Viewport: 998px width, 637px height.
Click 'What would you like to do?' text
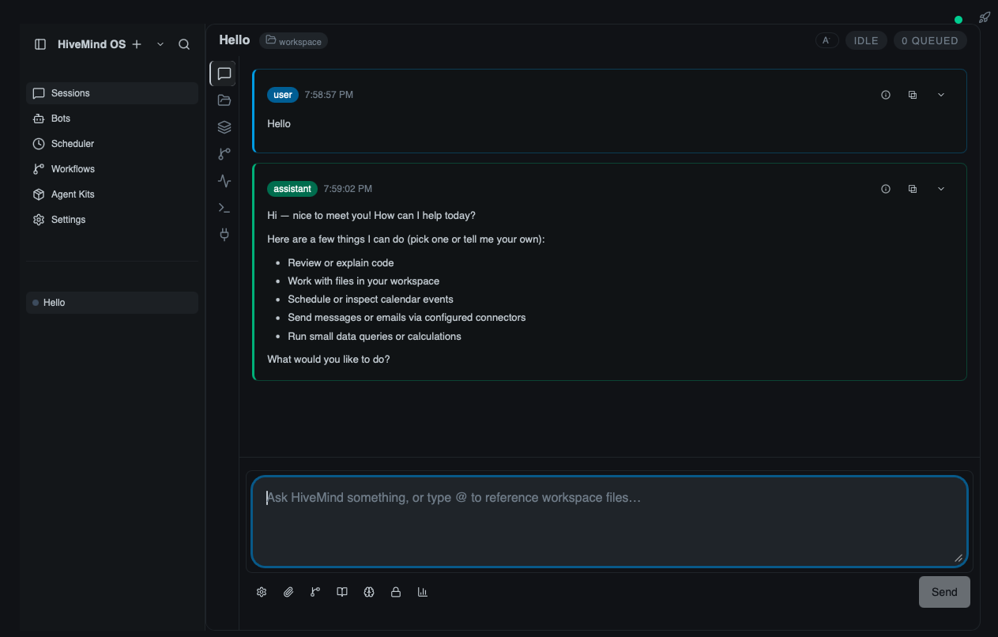(329, 360)
